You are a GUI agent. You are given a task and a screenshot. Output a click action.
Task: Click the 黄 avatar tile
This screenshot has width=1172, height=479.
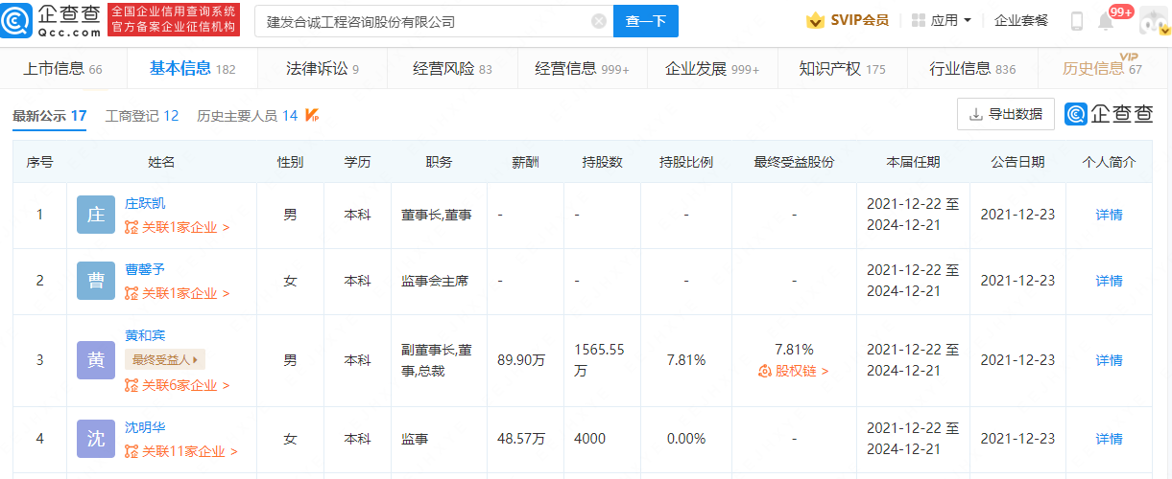(96, 360)
